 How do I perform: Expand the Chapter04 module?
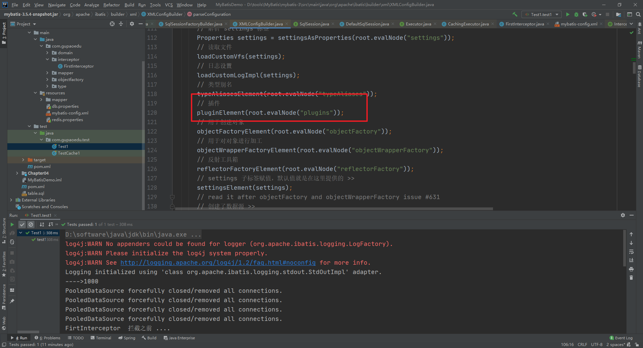pyautogui.click(x=17, y=173)
